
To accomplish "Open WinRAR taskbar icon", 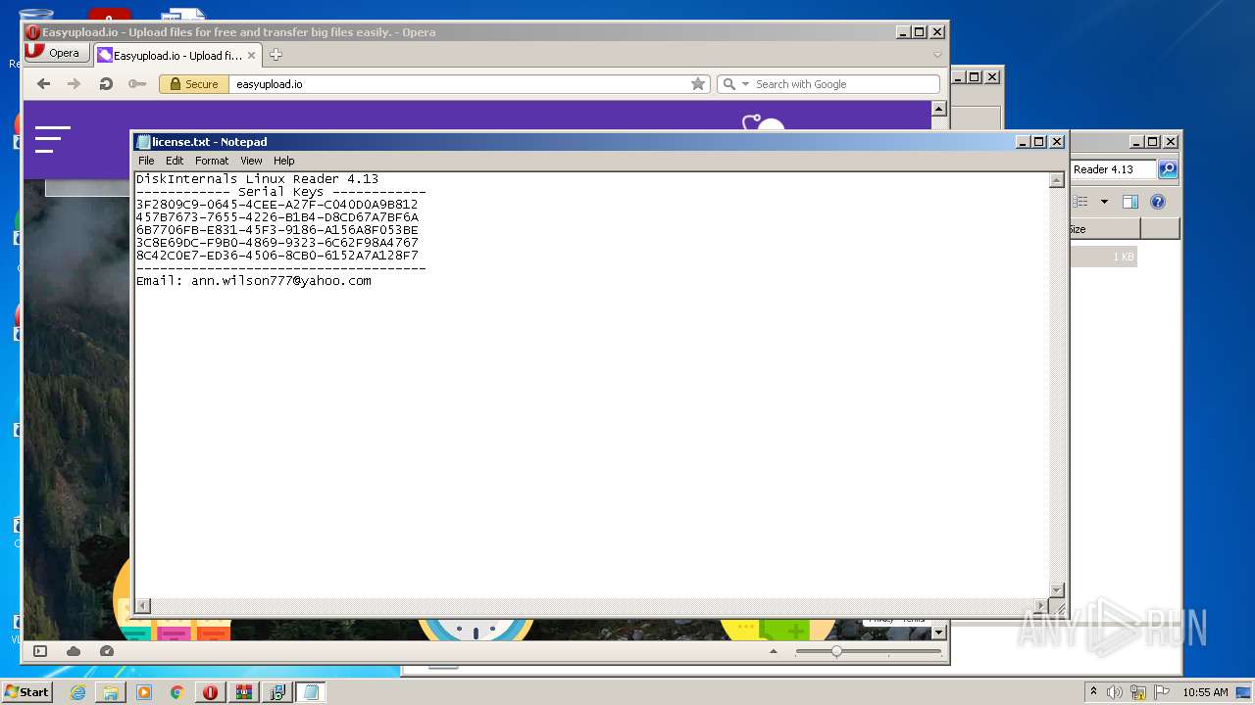I will 243,692.
